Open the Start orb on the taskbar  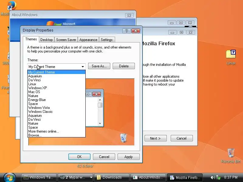(9, 177)
